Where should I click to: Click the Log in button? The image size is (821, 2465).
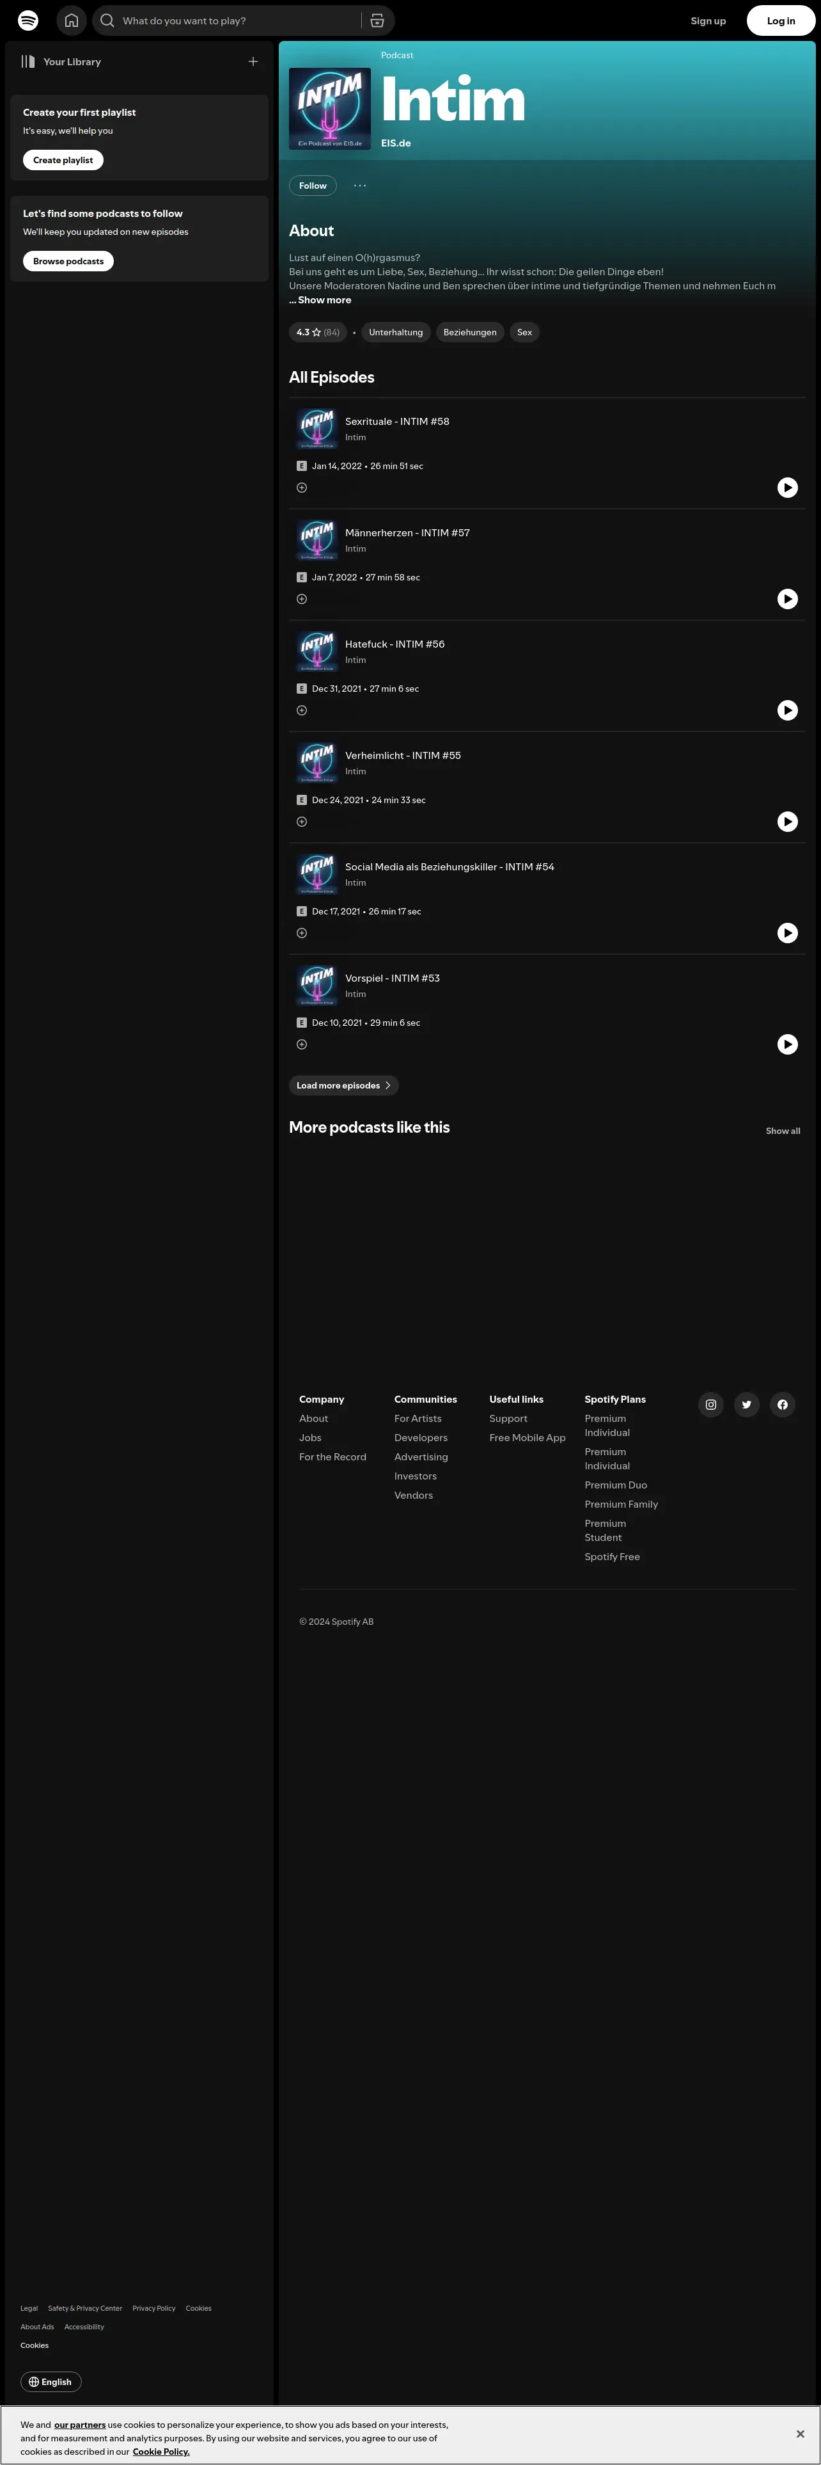(781, 21)
